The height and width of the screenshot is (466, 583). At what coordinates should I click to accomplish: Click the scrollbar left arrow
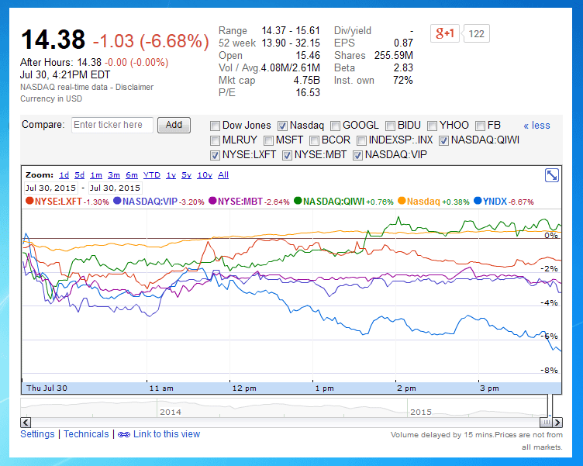[26, 423]
